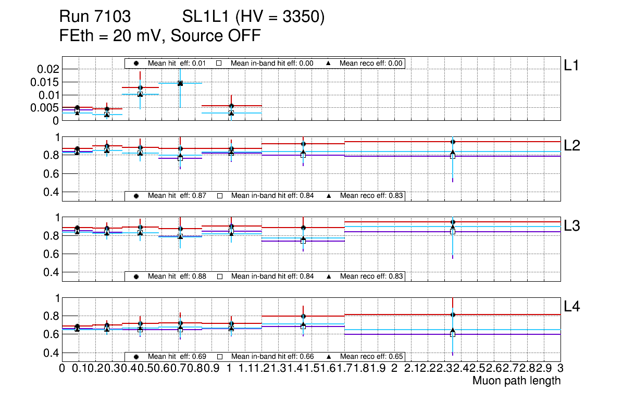
Task: Click the black triangle marker in L1 legend
Action: click(329, 63)
